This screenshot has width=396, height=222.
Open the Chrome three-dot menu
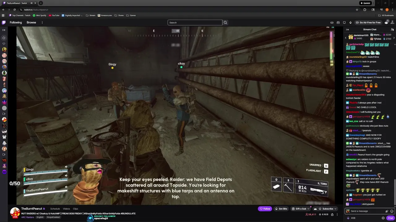(393, 10)
